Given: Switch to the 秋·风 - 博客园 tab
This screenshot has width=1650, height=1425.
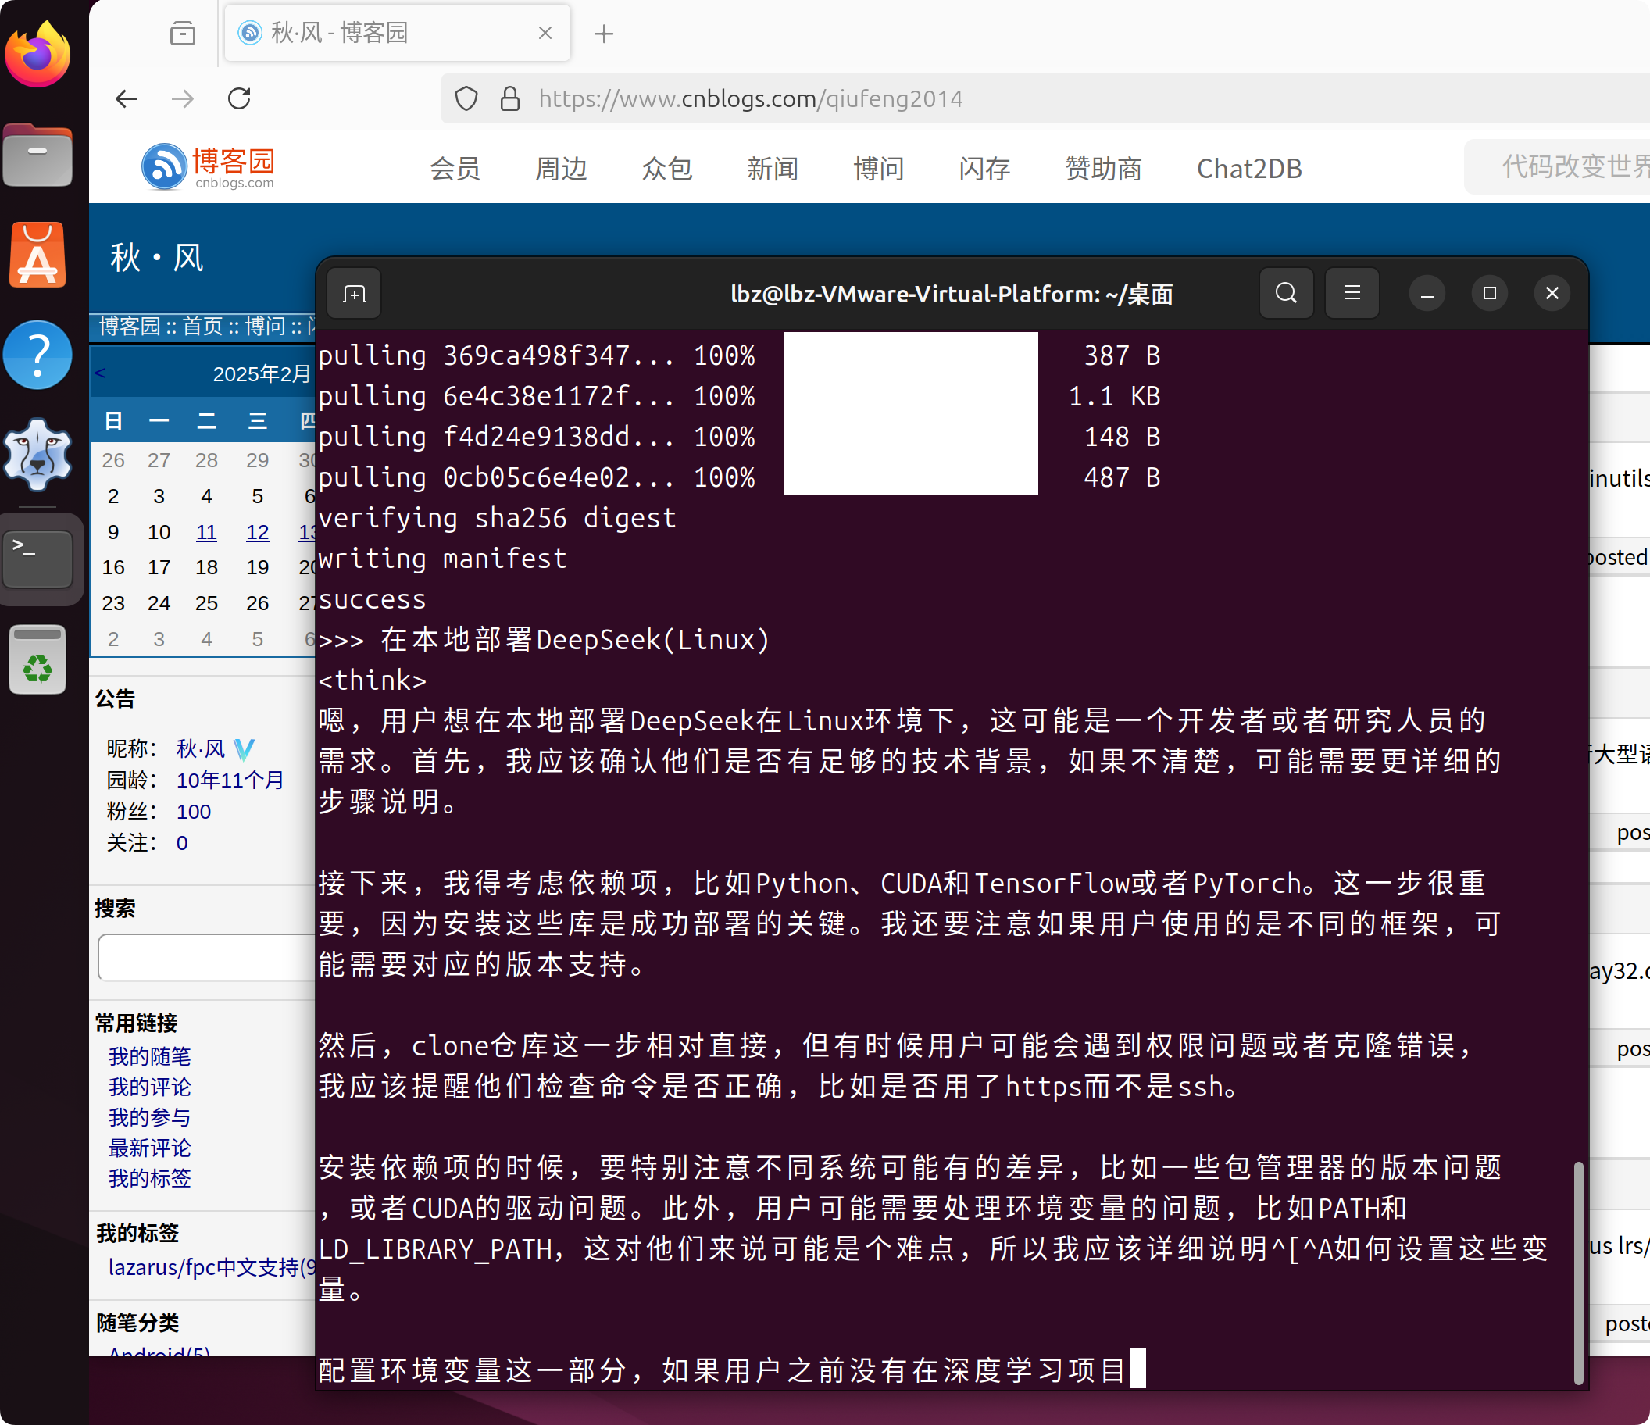Looking at the screenshot, I should (x=398, y=33).
